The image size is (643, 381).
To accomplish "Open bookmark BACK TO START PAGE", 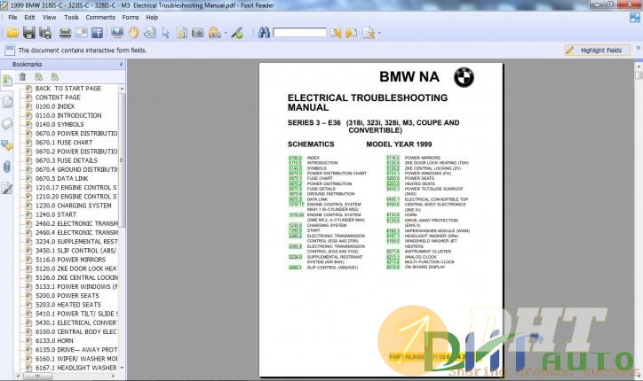I will point(68,89).
